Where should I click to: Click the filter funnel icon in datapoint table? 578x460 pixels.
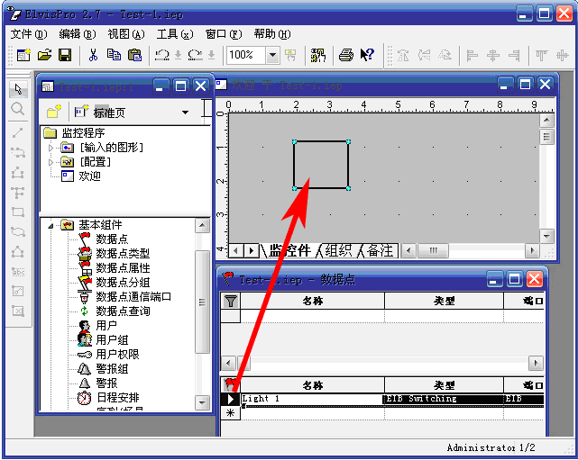[231, 301]
